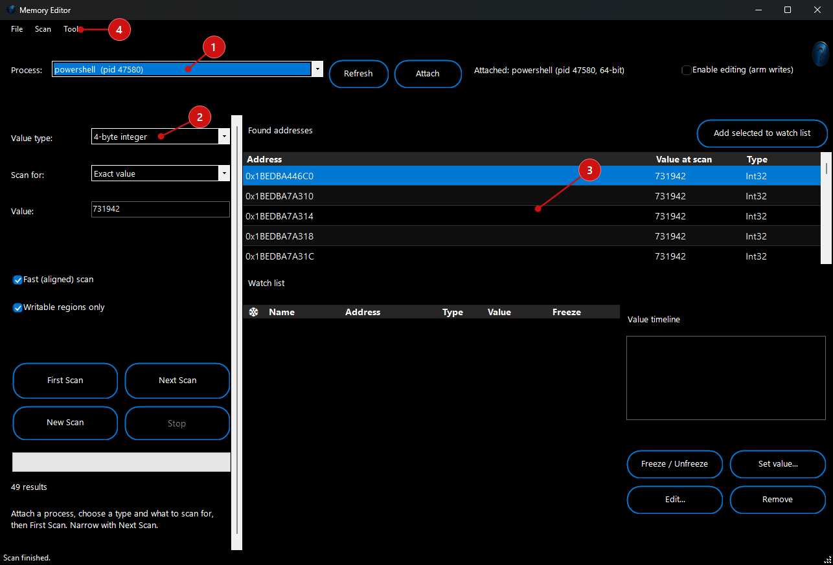Click the Value at scan column header
Screen dimensions: 833x565
click(x=683, y=159)
